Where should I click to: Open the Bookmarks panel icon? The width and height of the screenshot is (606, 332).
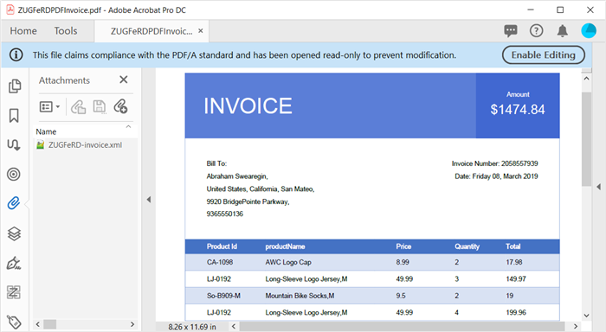14,116
